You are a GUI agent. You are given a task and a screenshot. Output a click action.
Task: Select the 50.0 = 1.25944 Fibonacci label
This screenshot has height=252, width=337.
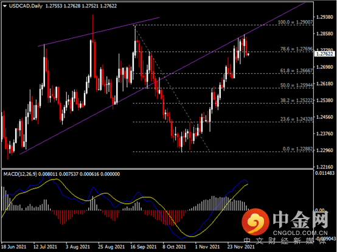pyautogui.click(x=296, y=85)
